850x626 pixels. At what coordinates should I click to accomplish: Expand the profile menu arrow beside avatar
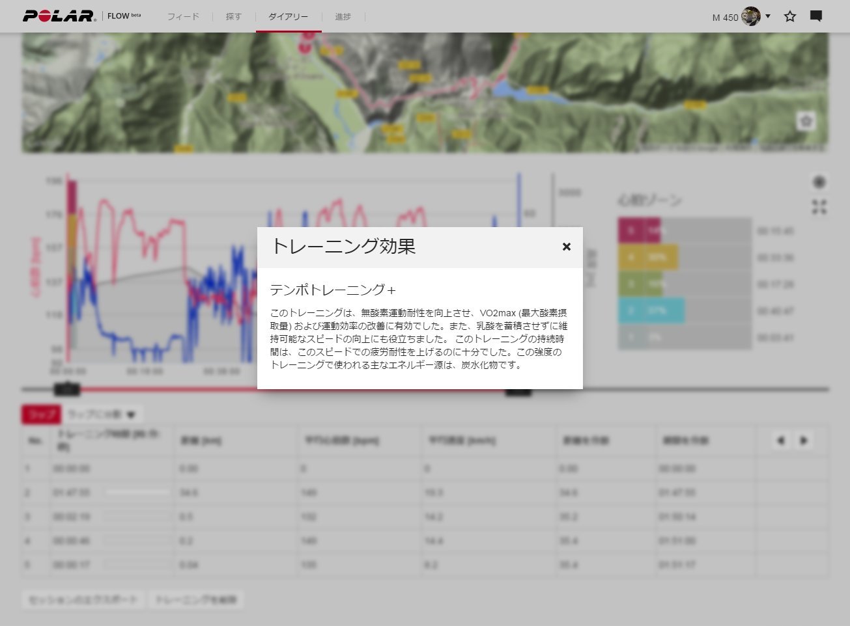click(x=768, y=16)
